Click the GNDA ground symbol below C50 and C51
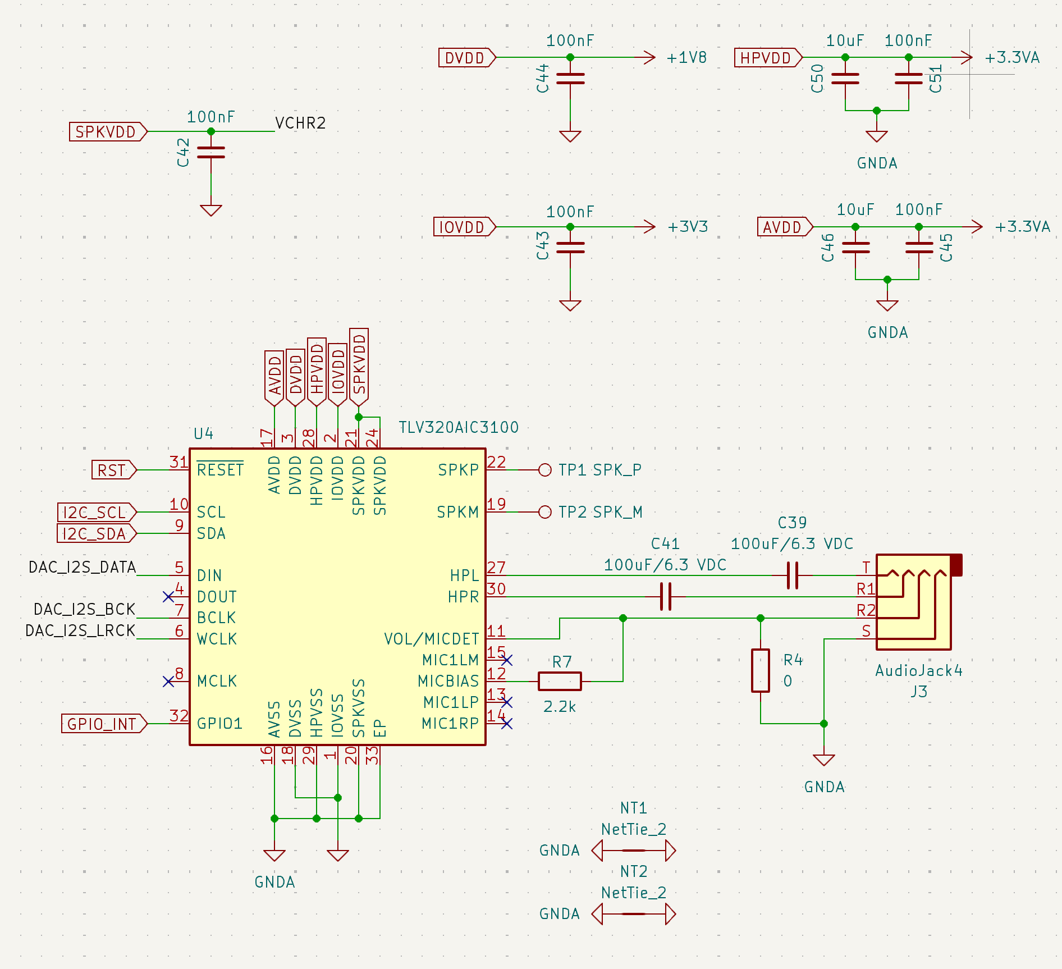The image size is (1062, 969). pos(877,136)
